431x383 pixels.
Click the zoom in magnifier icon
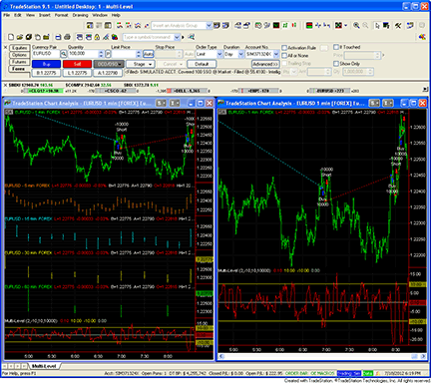pos(356,26)
